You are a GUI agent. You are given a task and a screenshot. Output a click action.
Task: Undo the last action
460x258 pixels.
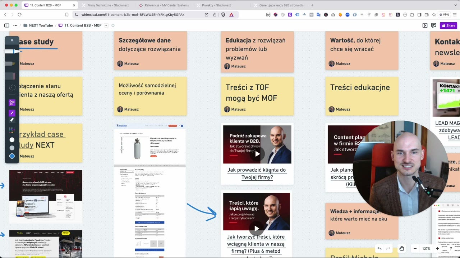click(379, 249)
